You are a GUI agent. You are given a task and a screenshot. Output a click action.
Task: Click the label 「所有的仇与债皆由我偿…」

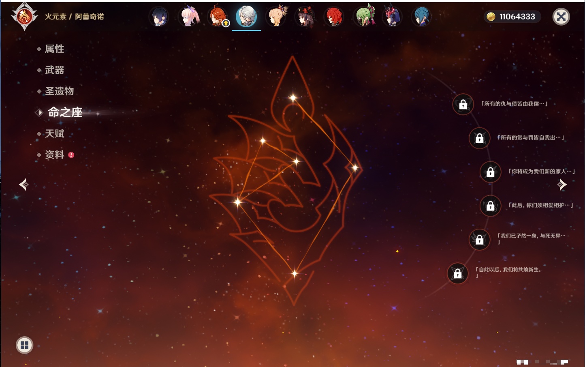[514, 104]
